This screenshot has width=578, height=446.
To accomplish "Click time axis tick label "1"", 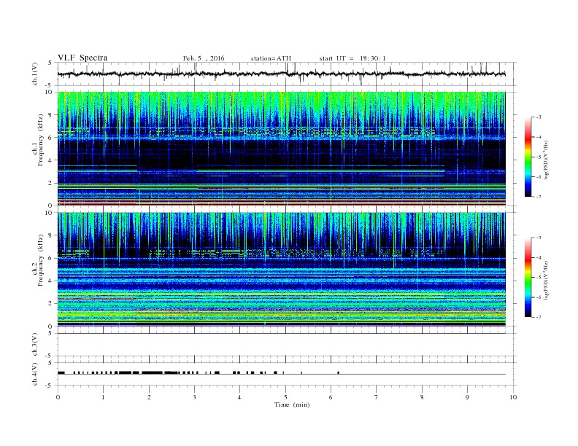I will pyautogui.click(x=104, y=397).
